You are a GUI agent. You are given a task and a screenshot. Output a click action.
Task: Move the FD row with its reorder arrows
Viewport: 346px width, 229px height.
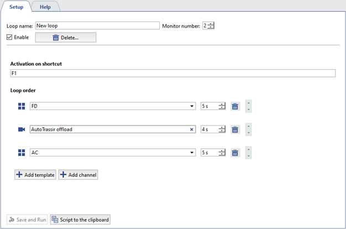pos(248,106)
